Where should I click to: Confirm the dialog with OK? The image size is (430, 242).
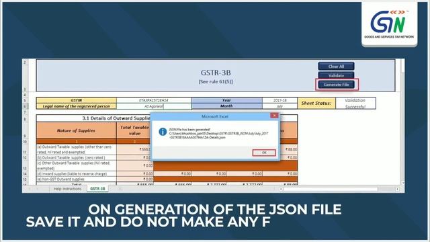[264, 153]
